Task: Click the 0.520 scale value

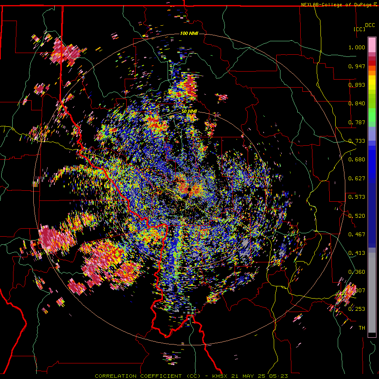Action: [357, 216]
